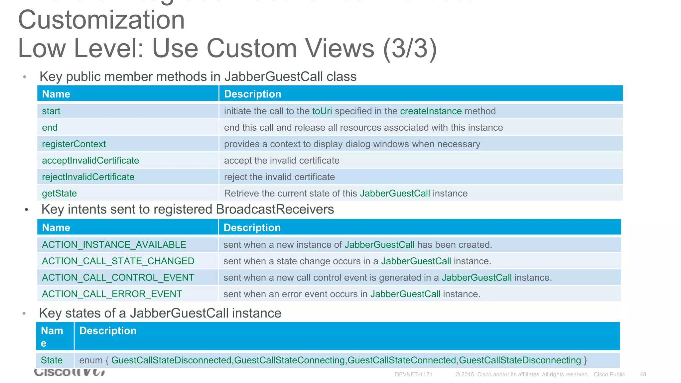Click the title 'Low Level: Use Custom Views (3/3)'
The width and height of the screenshot is (681, 383).
(x=227, y=49)
